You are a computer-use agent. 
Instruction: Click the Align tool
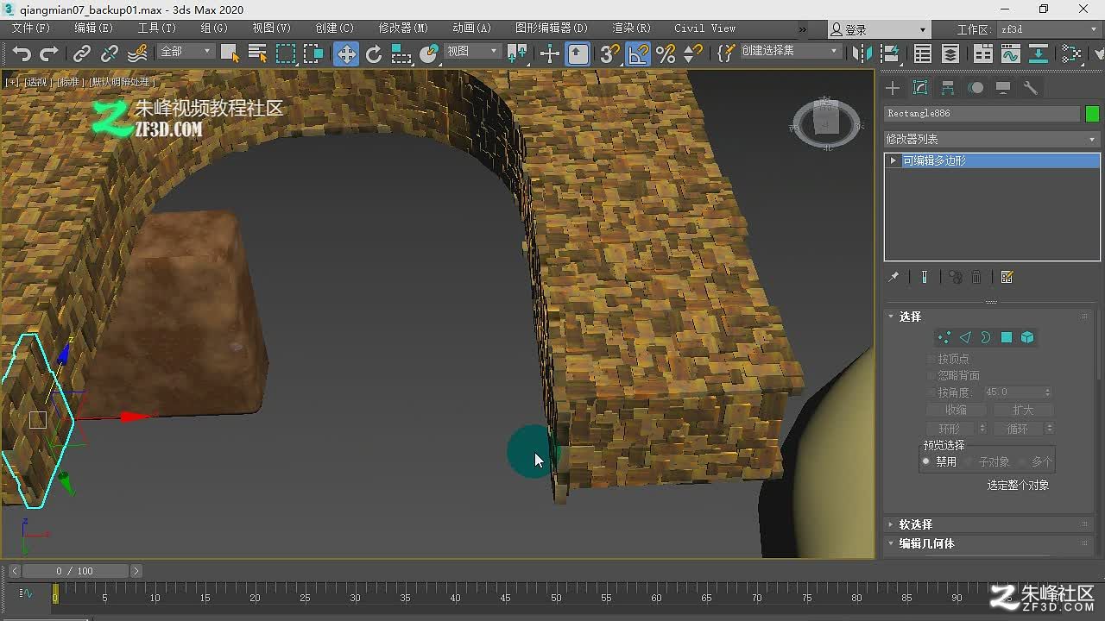tap(889, 53)
